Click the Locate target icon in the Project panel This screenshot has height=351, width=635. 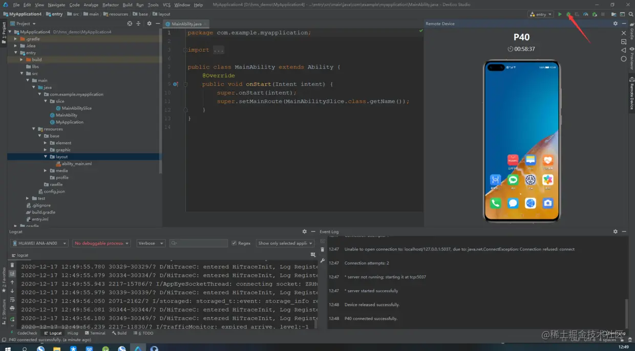click(130, 24)
